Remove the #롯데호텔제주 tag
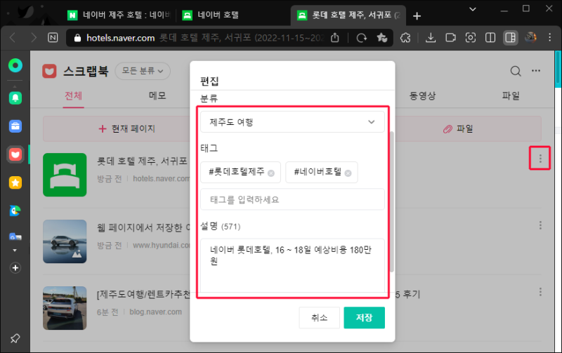The image size is (562, 353). [x=271, y=173]
